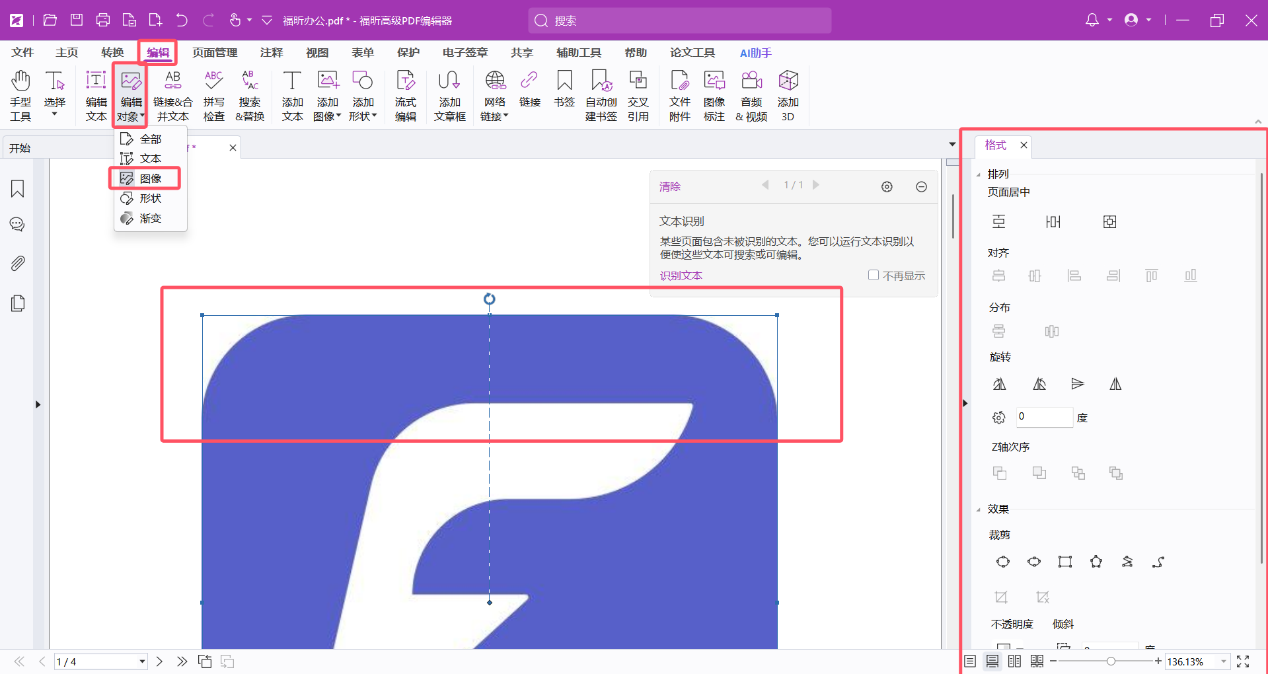The image size is (1268, 674).
Task: Flip the image horizontally in the rotate section
Action: click(1115, 384)
